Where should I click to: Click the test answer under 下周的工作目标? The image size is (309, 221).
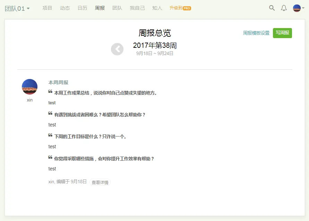click(x=52, y=147)
